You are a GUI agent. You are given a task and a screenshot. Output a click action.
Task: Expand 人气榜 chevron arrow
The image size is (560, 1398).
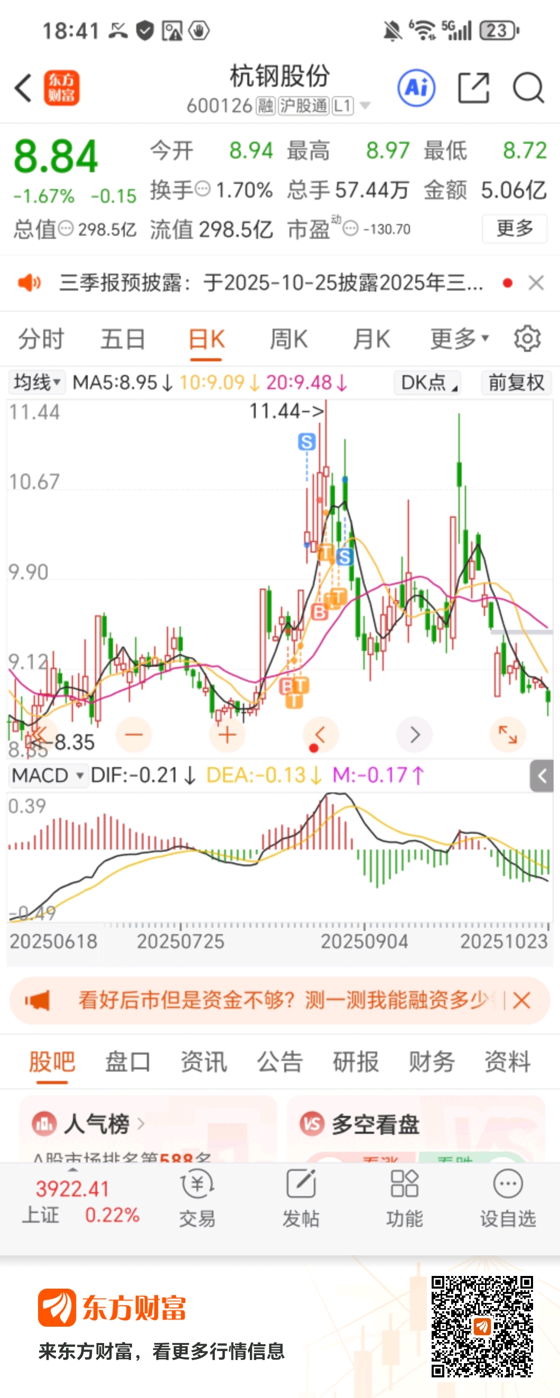(x=141, y=1124)
